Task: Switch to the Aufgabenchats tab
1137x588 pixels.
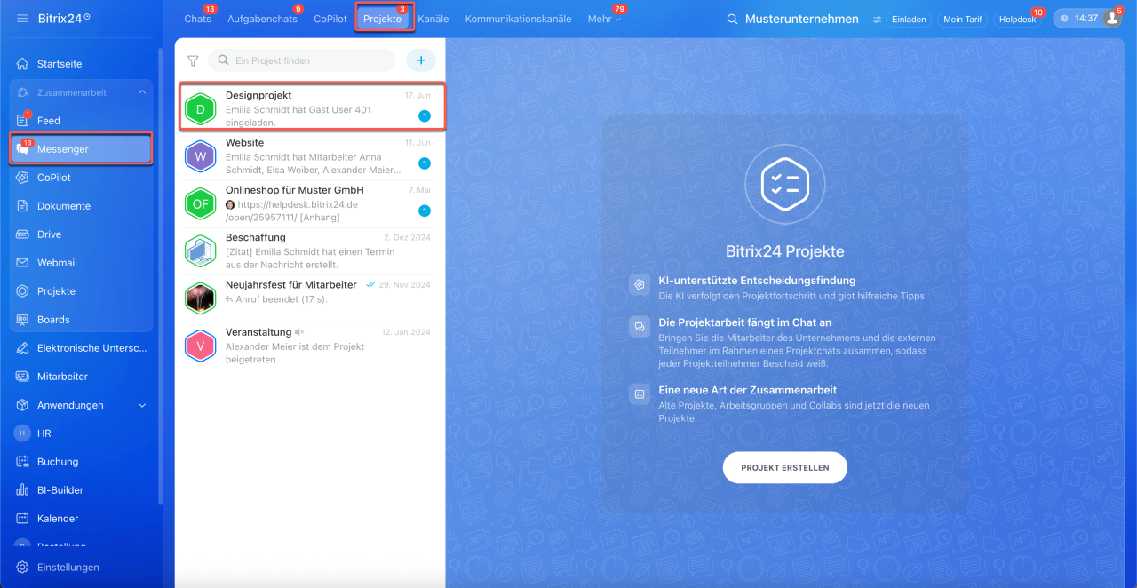Action: click(x=262, y=19)
